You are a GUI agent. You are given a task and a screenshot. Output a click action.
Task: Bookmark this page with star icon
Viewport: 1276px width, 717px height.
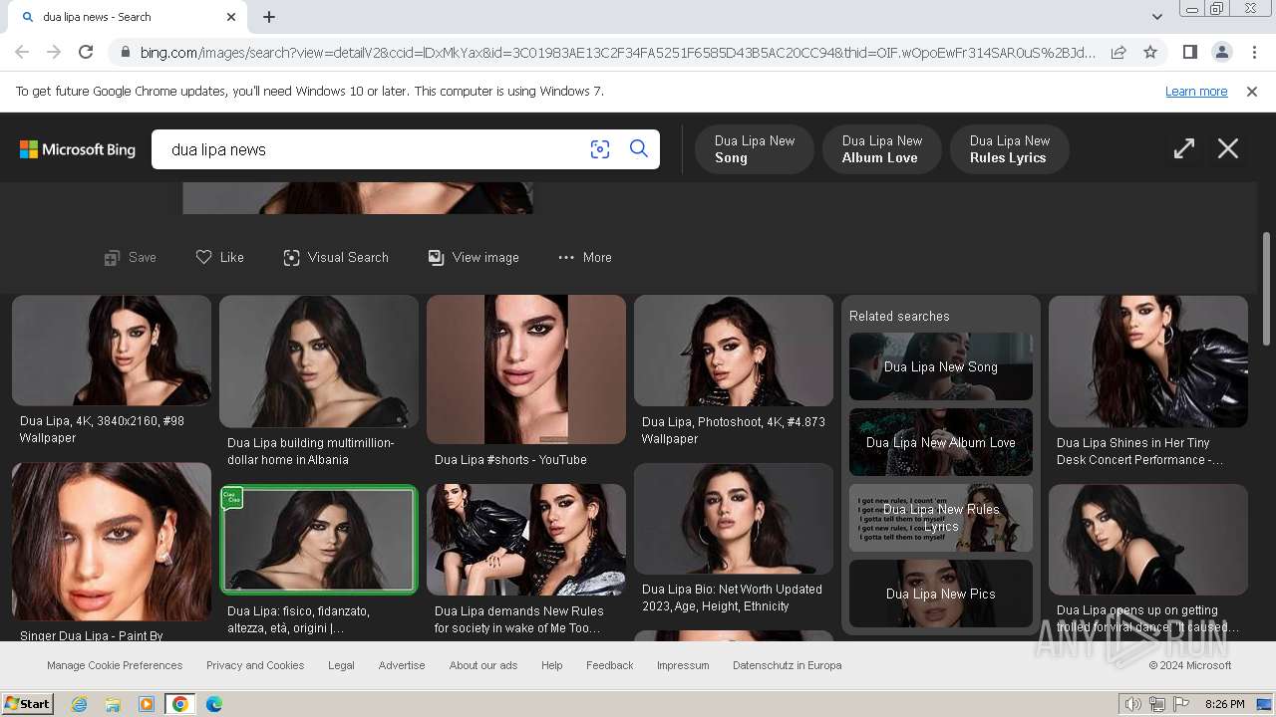pos(1150,52)
